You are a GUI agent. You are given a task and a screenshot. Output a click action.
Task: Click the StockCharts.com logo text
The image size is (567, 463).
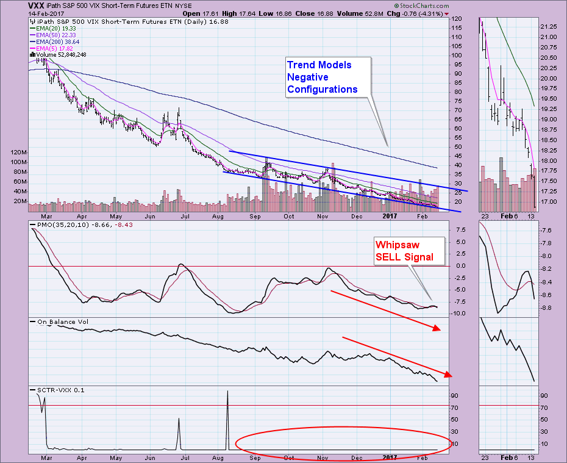[421, 5]
